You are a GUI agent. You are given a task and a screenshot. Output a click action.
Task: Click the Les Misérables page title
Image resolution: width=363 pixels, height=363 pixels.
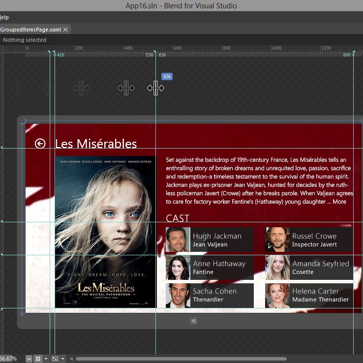[96, 144]
